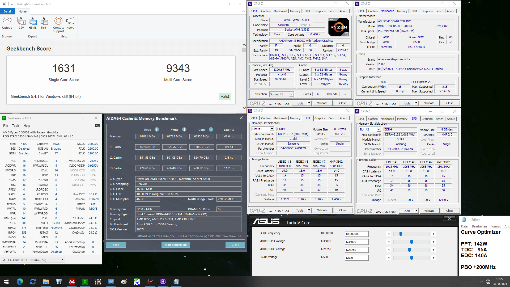Click the Geekbench scrollbar down arrow
This screenshot has height=287, width=510.
244,108
